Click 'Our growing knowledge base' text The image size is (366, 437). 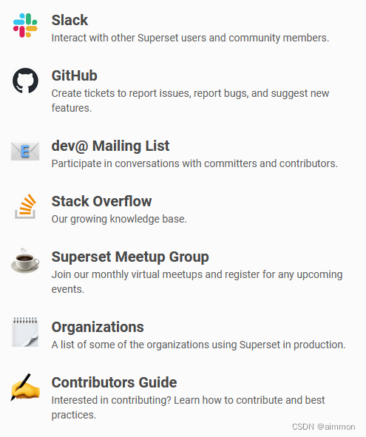(x=119, y=219)
